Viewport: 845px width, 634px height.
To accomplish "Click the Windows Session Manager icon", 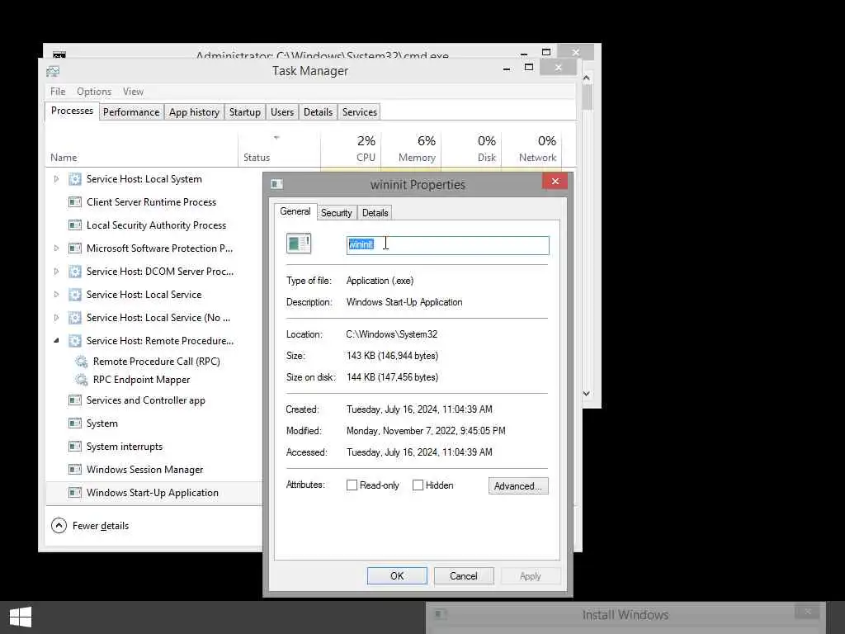I will (75, 470).
